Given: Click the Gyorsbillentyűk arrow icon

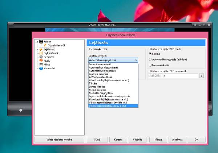Looking at the screenshot, I should tap(45, 45).
